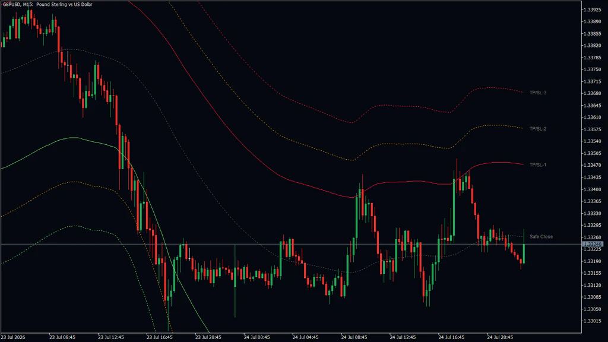Click the 1.33925 price scale value

593,9
